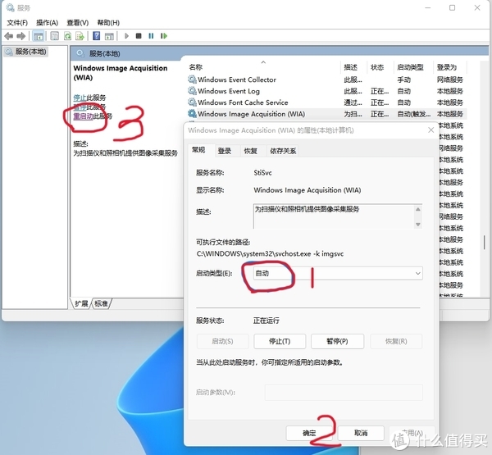
Task: Open the 文件(F) menu
Action: coord(17,23)
